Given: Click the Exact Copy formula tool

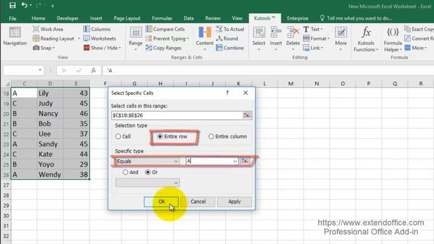Looking at the screenshot, I should (x=419, y=29).
